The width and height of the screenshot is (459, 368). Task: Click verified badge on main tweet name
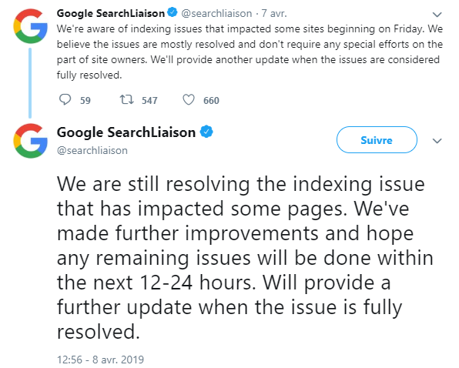(x=206, y=132)
